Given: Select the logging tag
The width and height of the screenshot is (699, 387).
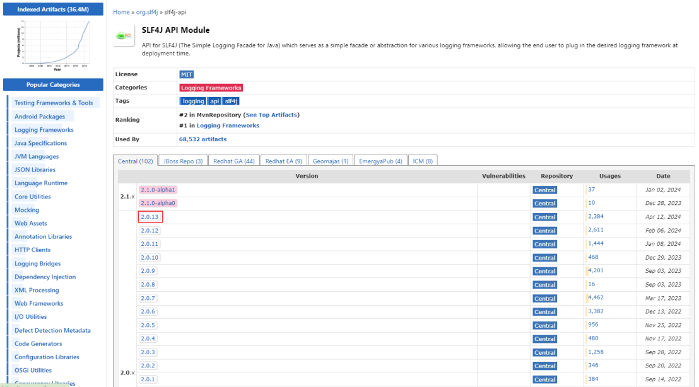Looking at the screenshot, I should tap(193, 101).
